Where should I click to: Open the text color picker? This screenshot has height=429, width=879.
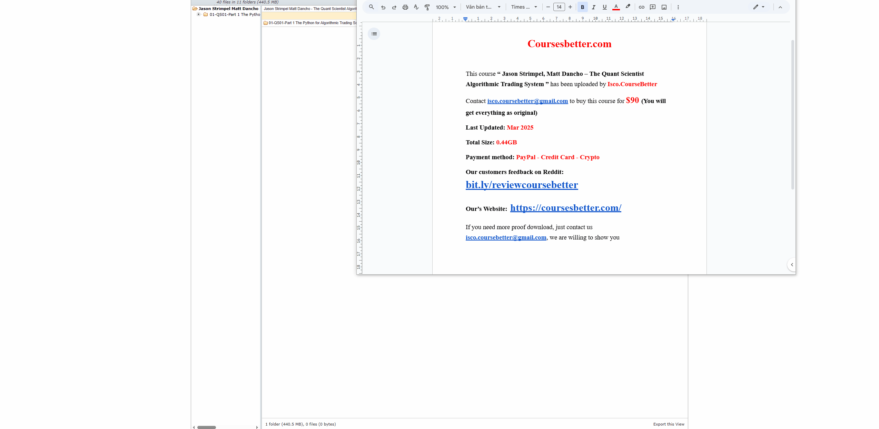coord(616,7)
